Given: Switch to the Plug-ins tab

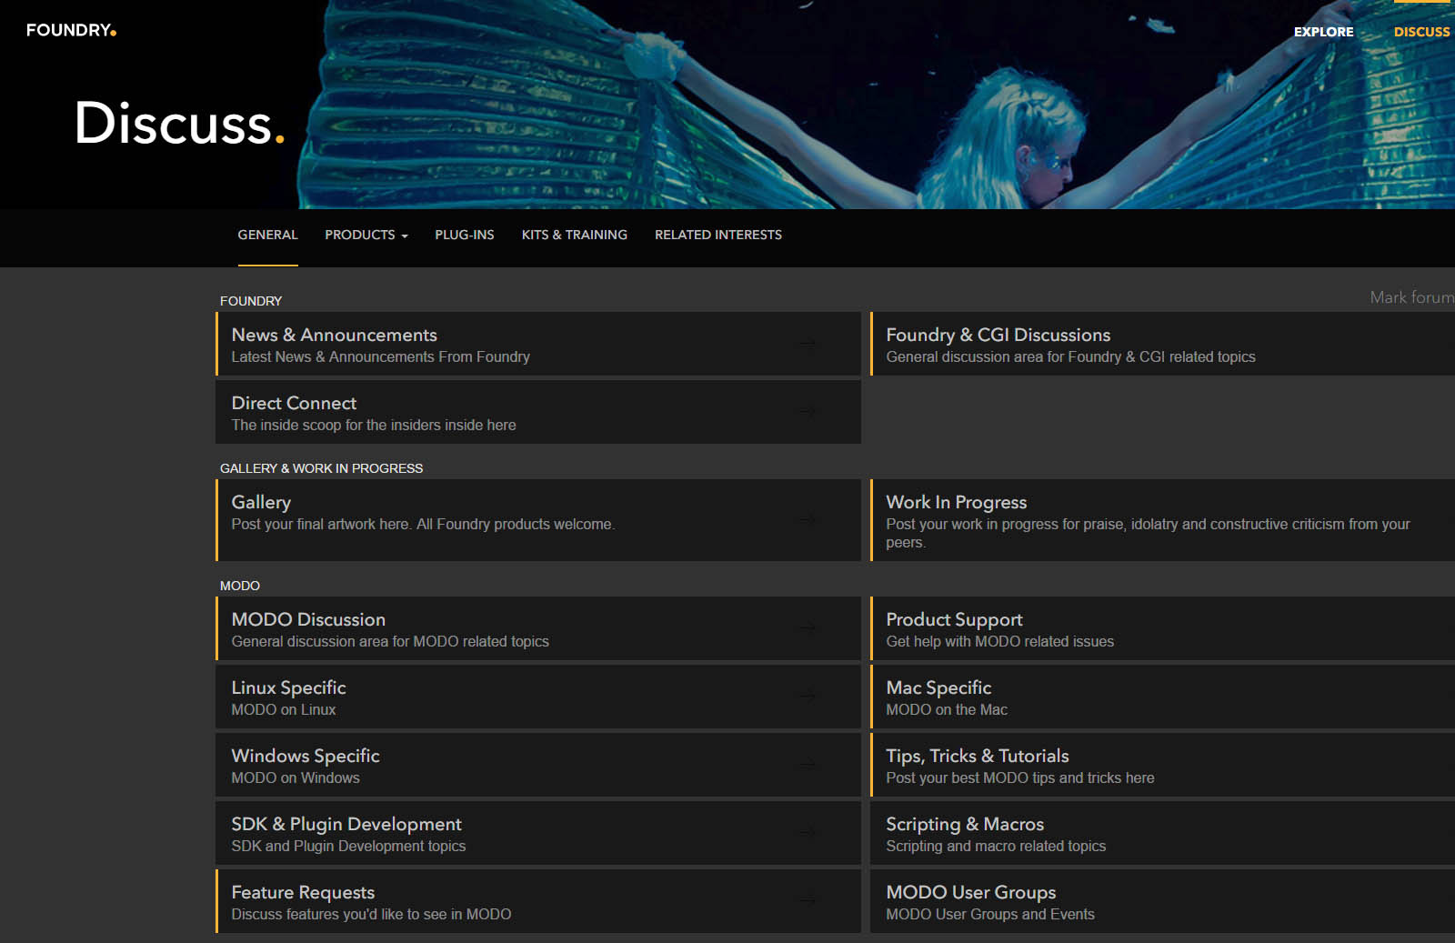Looking at the screenshot, I should pyautogui.click(x=465, y=235).
